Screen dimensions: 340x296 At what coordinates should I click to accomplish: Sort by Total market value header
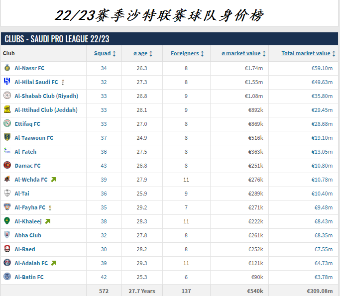306,53
